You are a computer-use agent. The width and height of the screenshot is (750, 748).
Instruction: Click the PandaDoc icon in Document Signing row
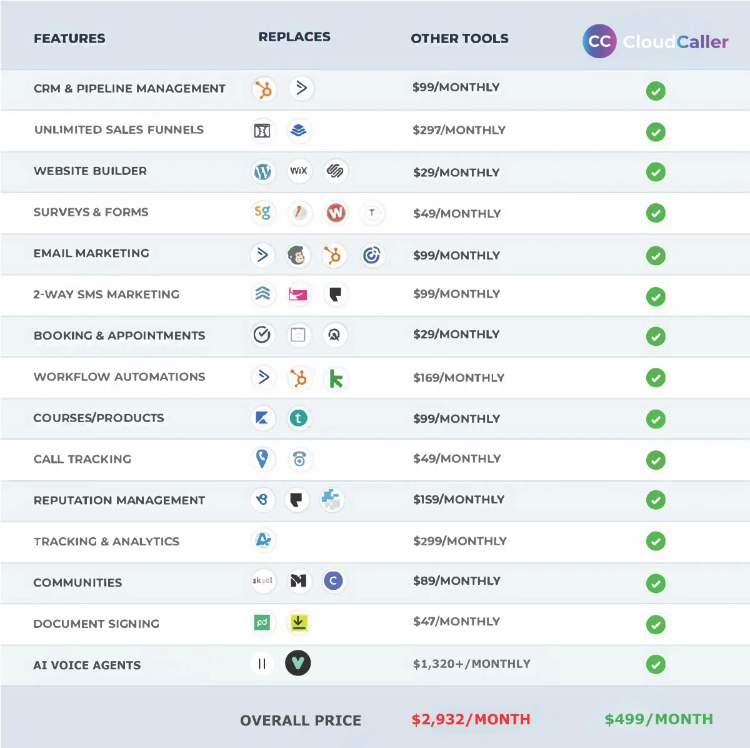[262, 622]
